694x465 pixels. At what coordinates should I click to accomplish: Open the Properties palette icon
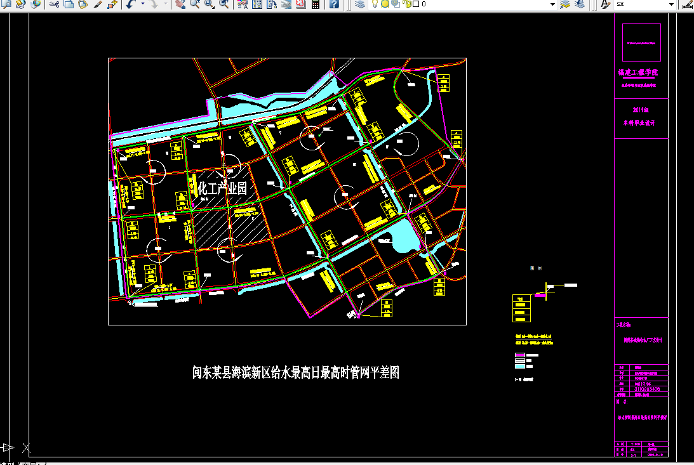tap(243, 4)
